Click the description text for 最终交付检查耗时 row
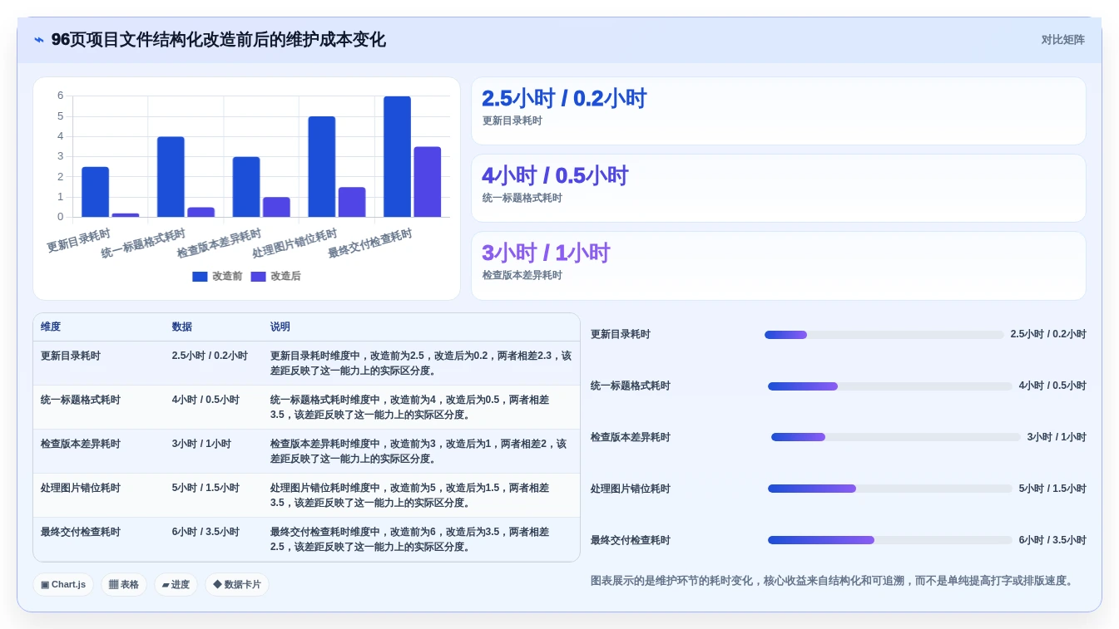 coord(410,539)
